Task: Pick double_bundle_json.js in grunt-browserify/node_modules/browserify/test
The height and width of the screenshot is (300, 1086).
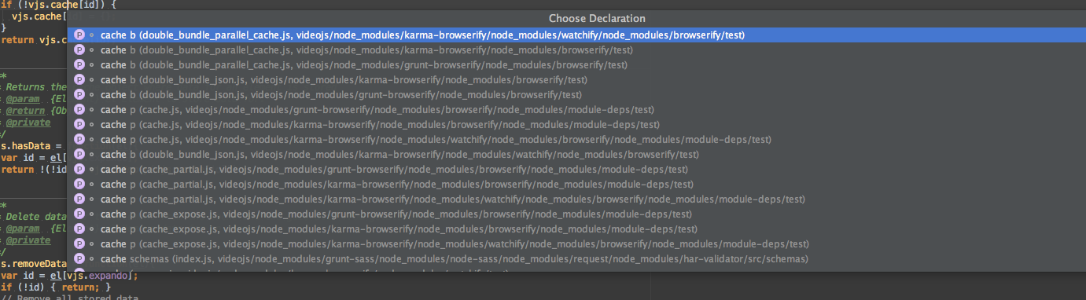Action: (576, 94)
